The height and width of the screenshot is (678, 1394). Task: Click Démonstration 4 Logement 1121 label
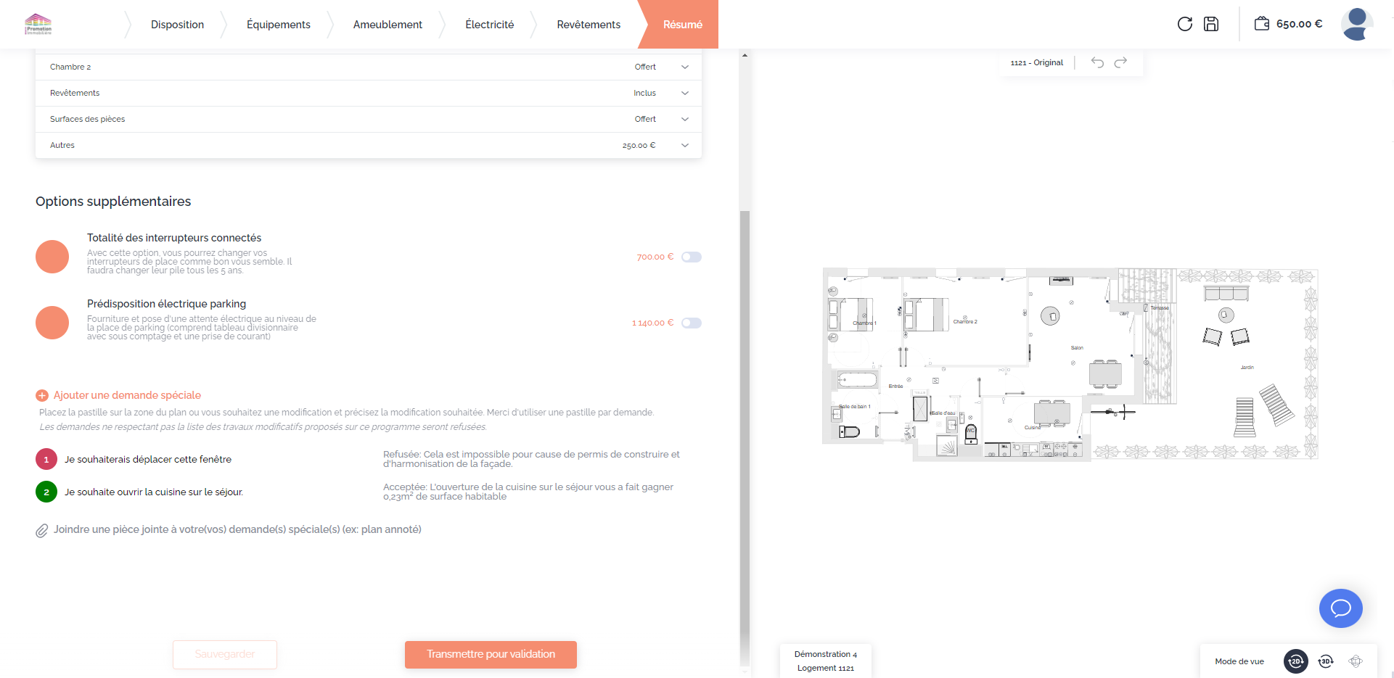826,661
